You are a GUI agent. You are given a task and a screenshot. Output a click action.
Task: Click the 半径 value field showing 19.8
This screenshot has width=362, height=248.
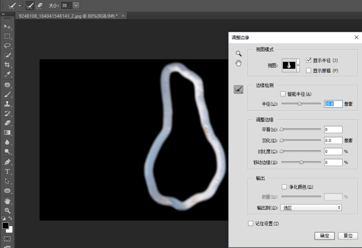pyautogui.click(x=333, y=104)
